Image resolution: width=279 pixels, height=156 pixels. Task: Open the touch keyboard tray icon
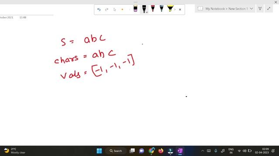(x=209, y=151)
